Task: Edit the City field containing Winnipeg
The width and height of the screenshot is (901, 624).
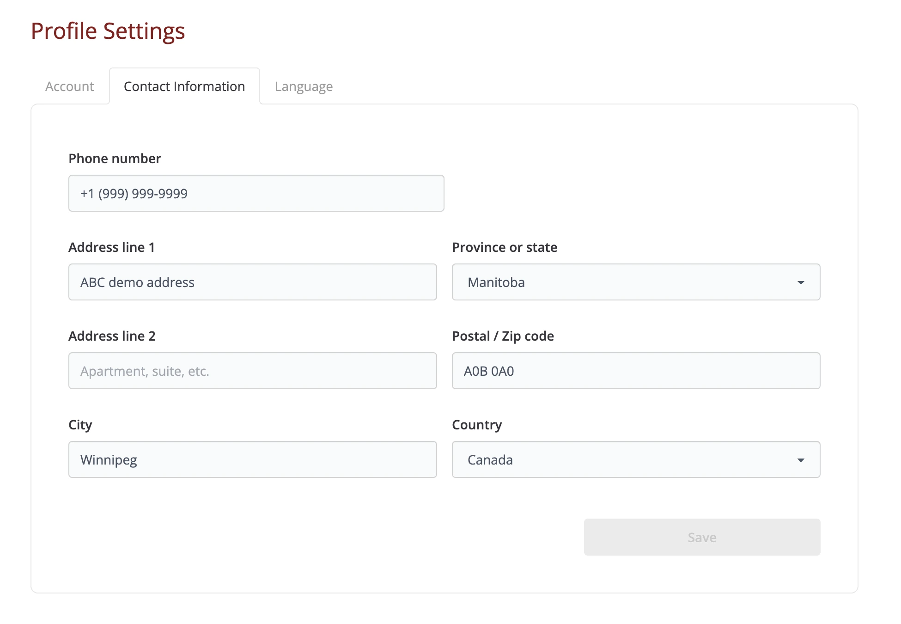Action: [x=253, y=459]
